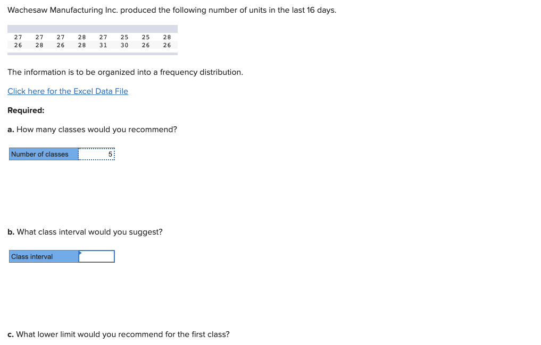
Task: Click the data cell showing 25
Action: [x=124, y=37]
